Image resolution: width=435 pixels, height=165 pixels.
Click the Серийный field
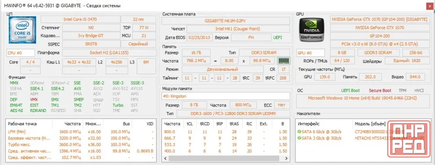coord(138,44)
